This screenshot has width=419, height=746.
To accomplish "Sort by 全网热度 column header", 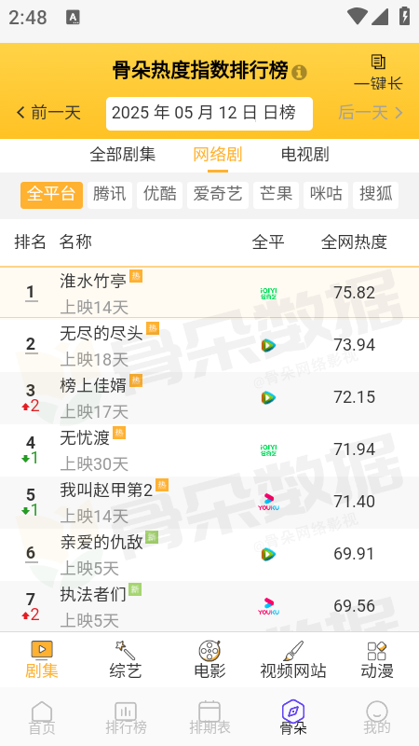I will (x=354, y=242).
